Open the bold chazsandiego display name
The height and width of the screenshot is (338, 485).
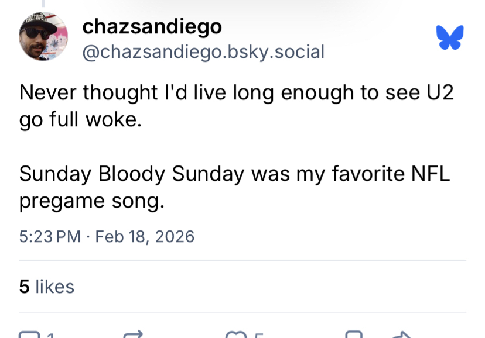click(x=152, y=26)
